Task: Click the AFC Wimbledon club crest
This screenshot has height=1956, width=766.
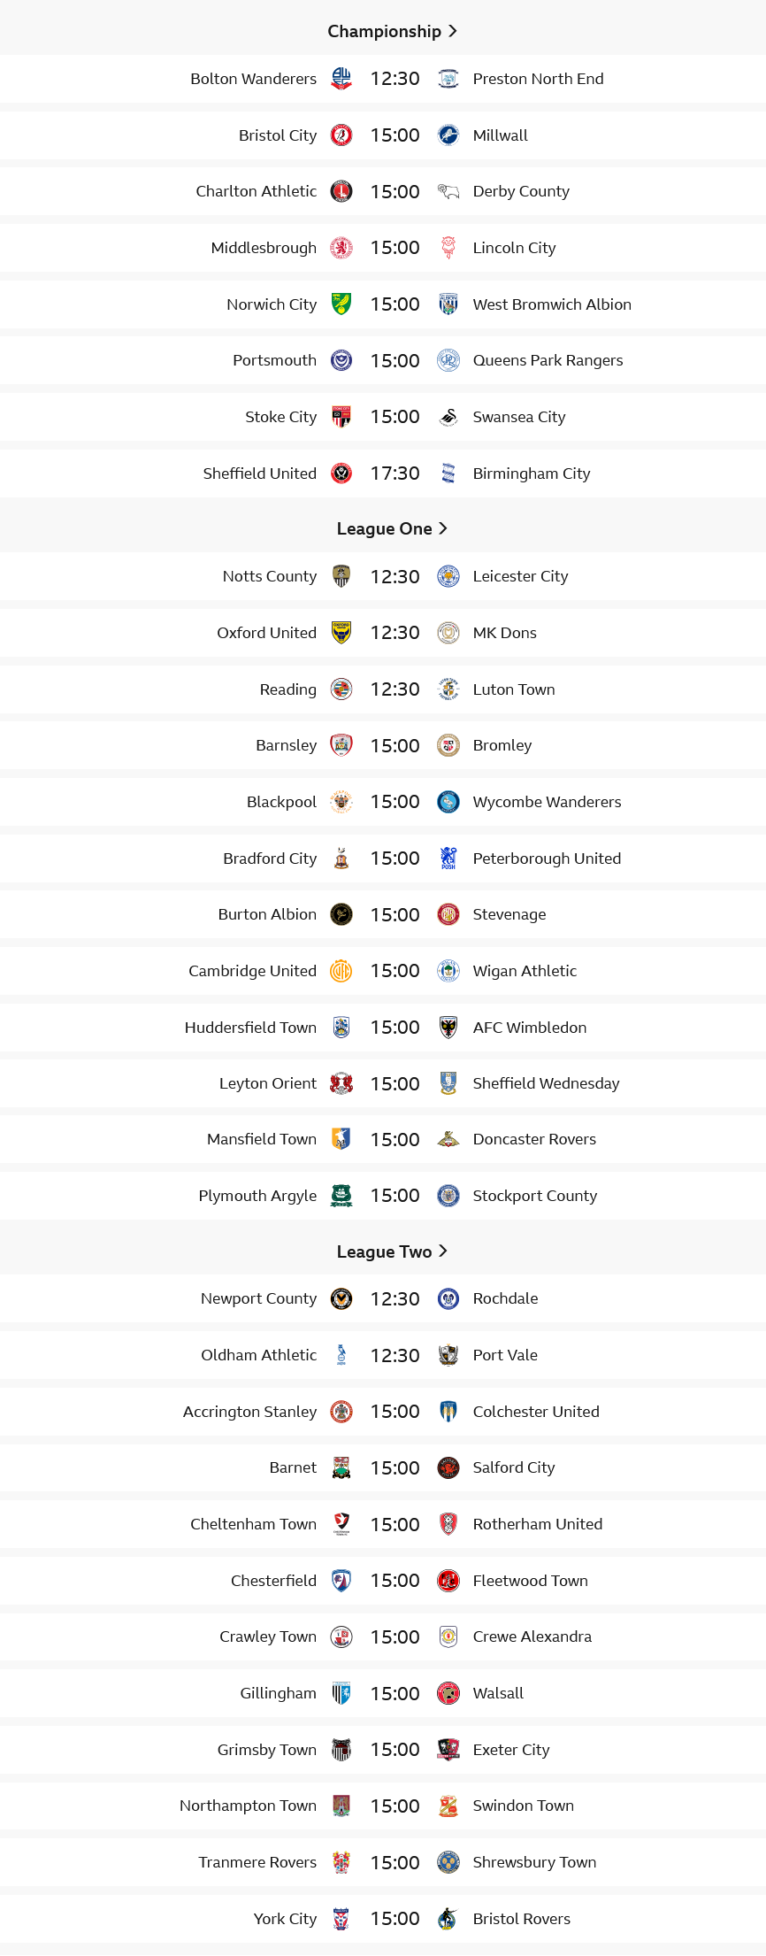Action: click(448, 1028)
